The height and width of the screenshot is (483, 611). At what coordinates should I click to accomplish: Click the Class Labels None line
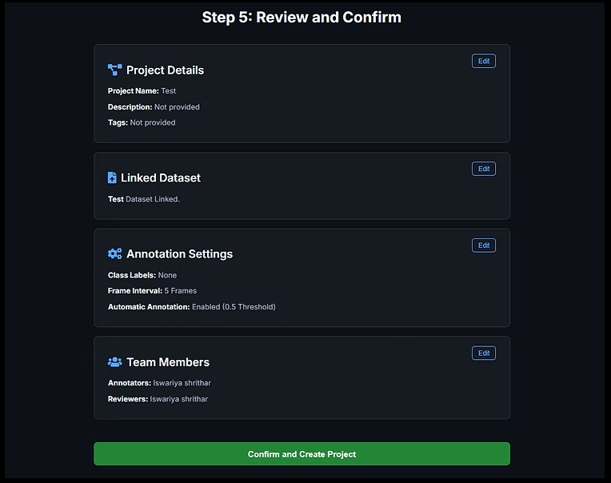(x=142, y=275)
